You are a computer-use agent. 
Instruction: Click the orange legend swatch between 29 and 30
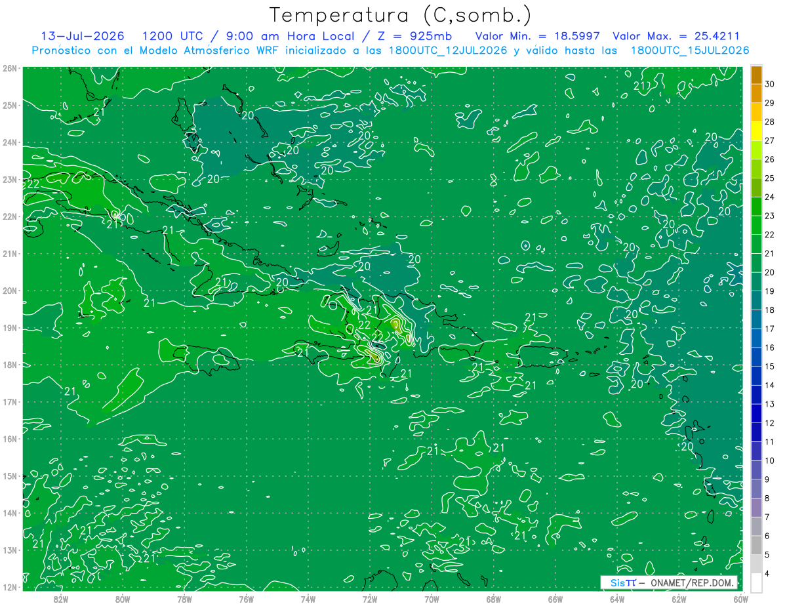coord(756,93)
